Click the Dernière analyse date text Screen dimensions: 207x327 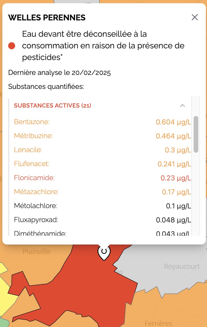point(59,73)
